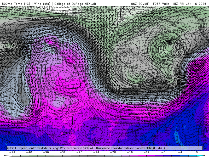This screenshot has height=157, width=209.
Task: Click the 5850 height contour label
Action: (151, 125)
